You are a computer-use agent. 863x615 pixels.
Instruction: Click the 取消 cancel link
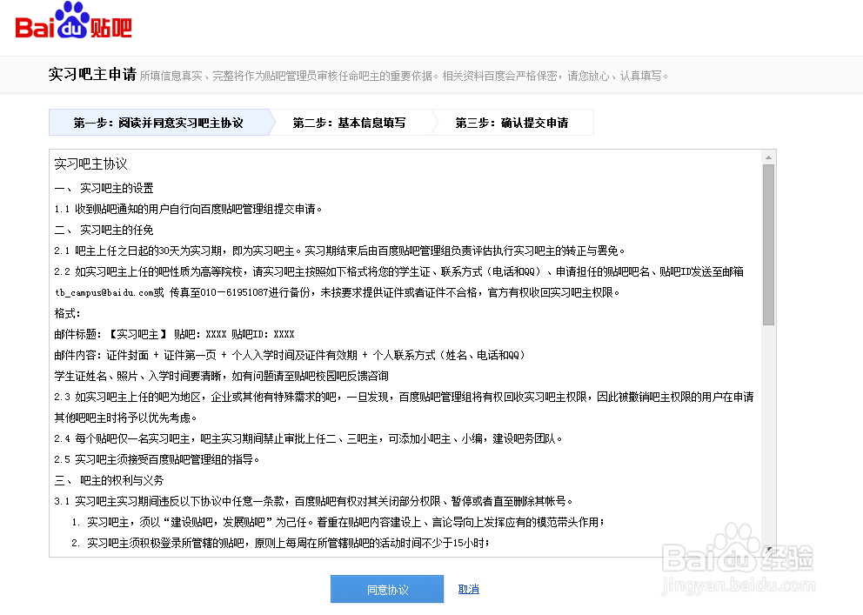coord(467,589)
